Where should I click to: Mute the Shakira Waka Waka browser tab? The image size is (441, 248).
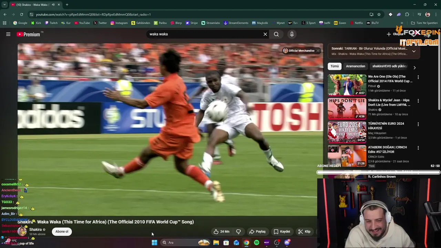53,5
